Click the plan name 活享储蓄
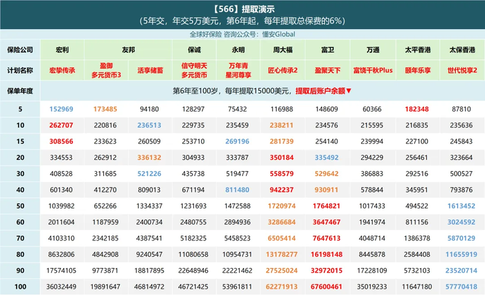This screenshot has height=295, width=485. coord(150,71)
